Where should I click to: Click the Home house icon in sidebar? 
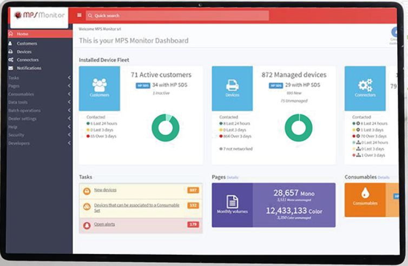point(11,34)
